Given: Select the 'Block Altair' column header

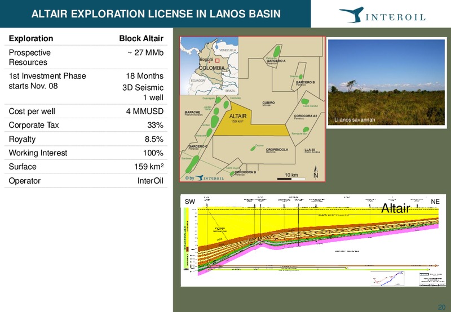Looking at the screenshot, I should [x=142, y=38].
